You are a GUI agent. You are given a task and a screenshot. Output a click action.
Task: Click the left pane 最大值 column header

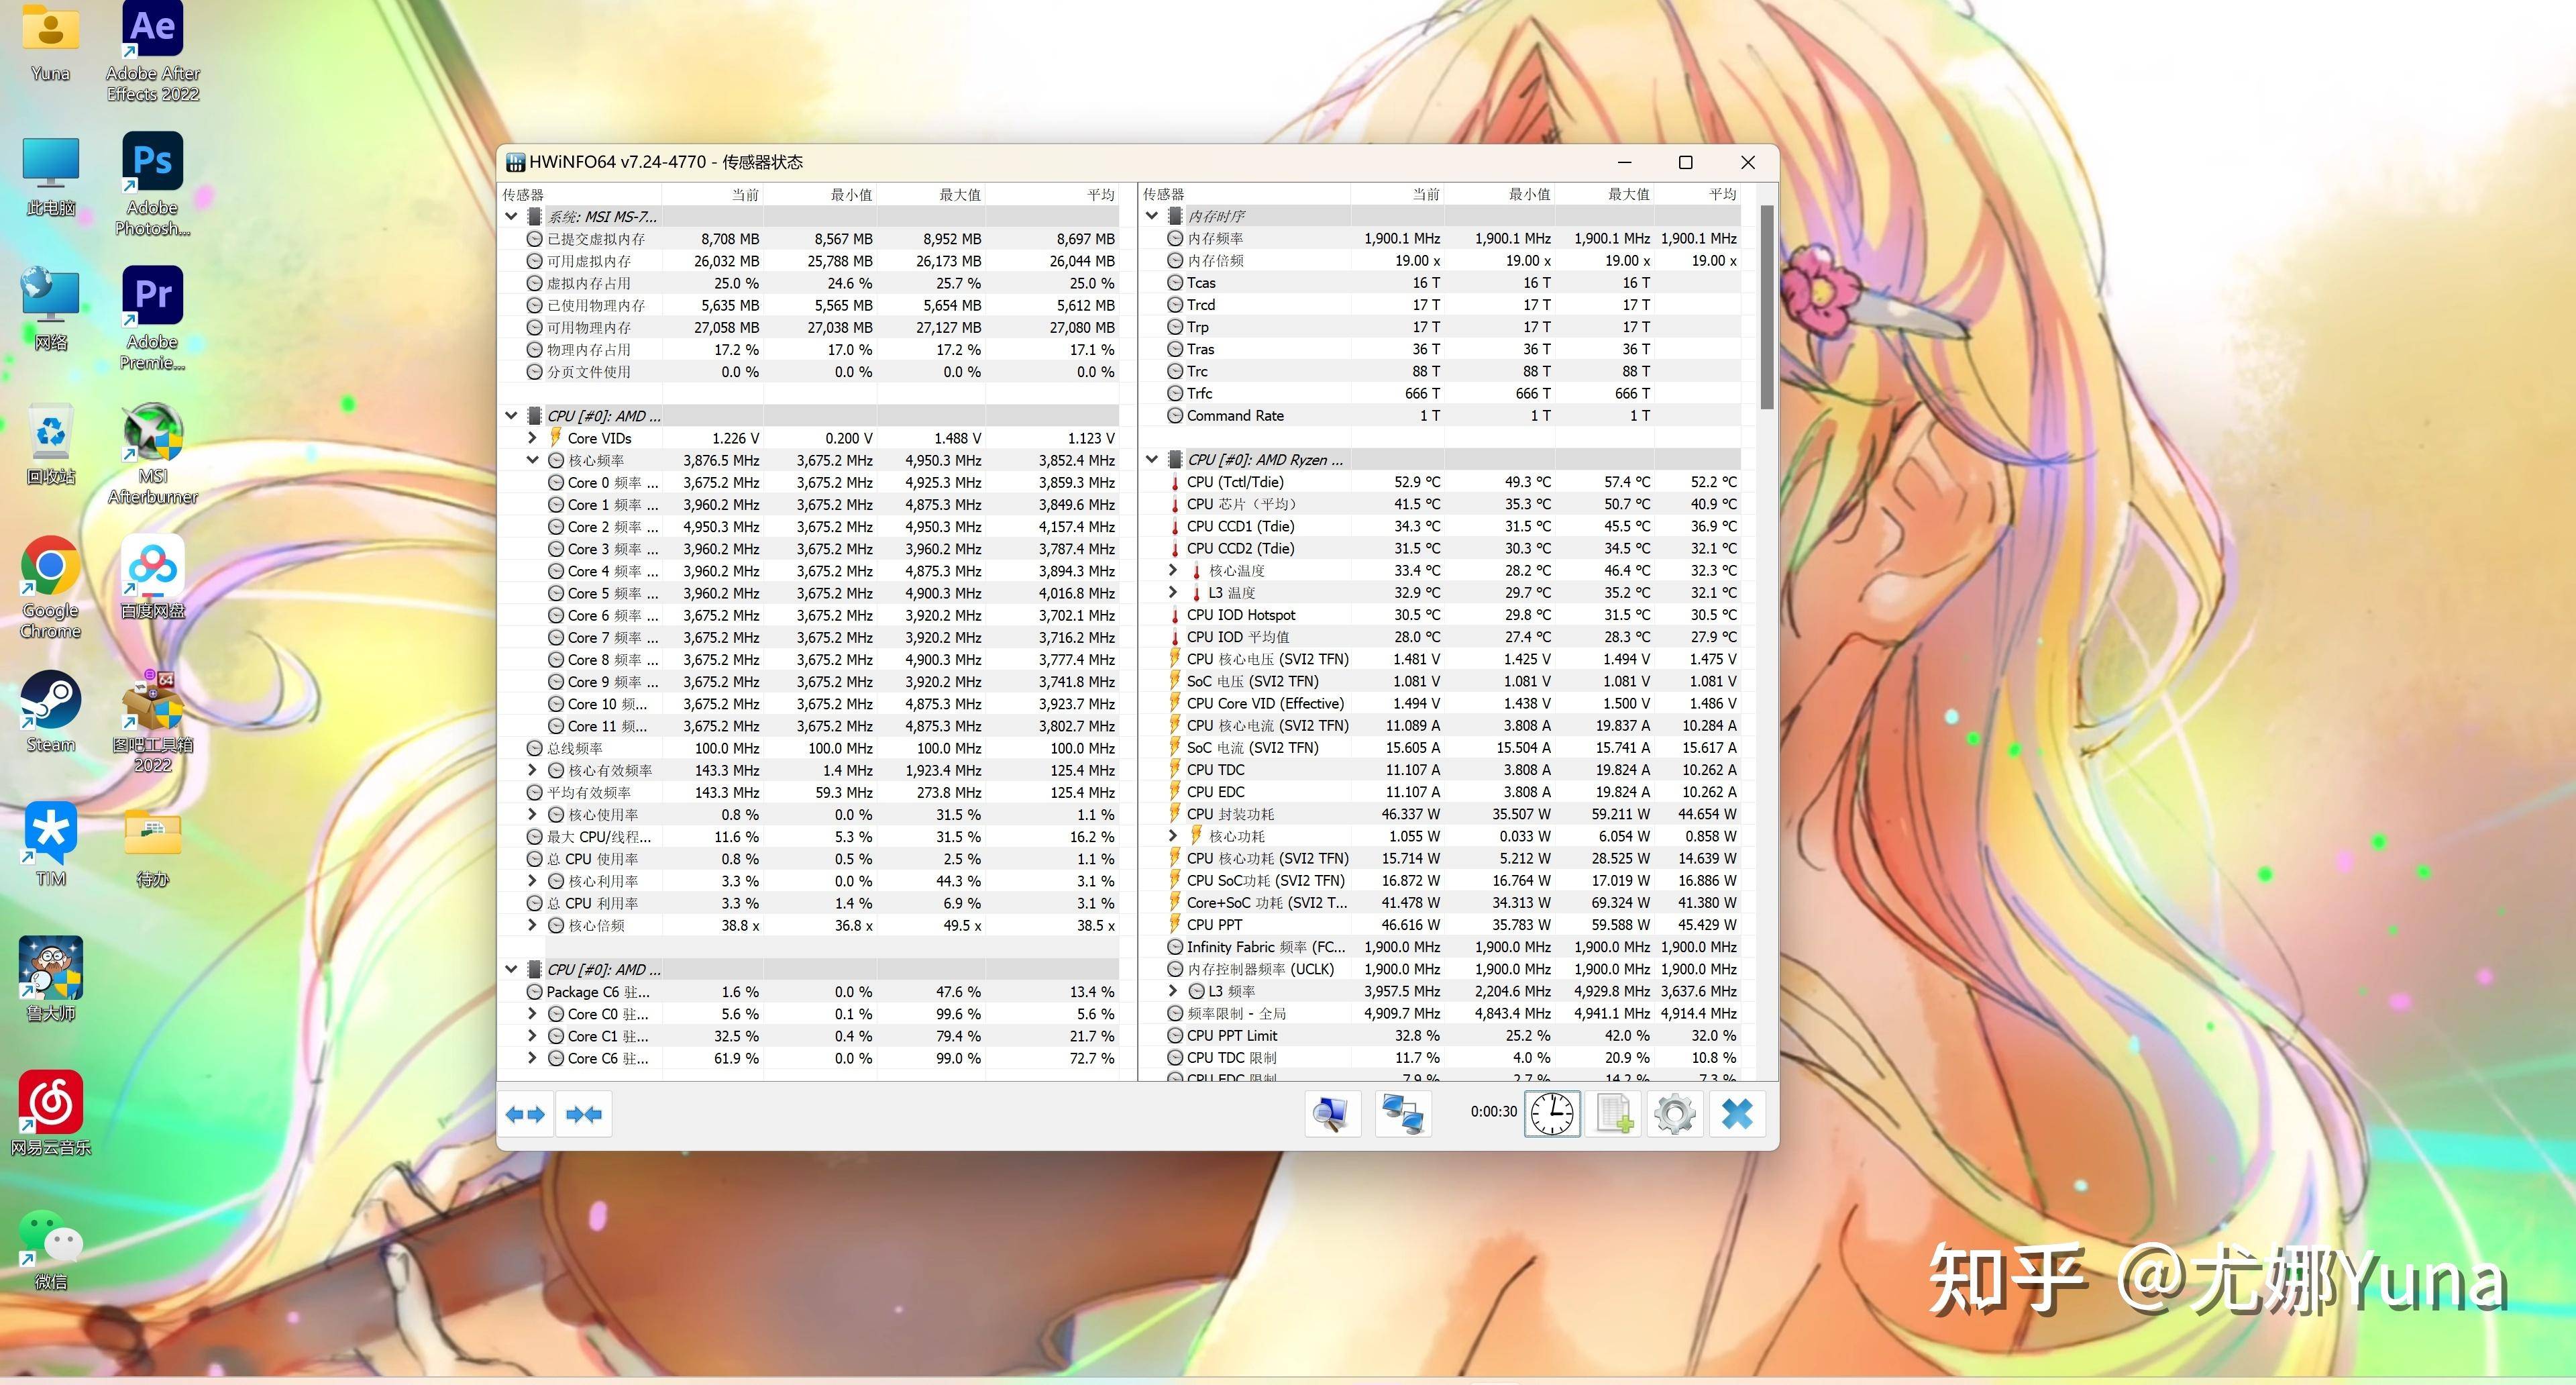coord(931,194)
